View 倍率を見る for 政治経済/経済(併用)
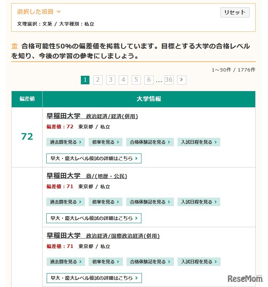The image size is (268, 287). (x=105, y=142)
